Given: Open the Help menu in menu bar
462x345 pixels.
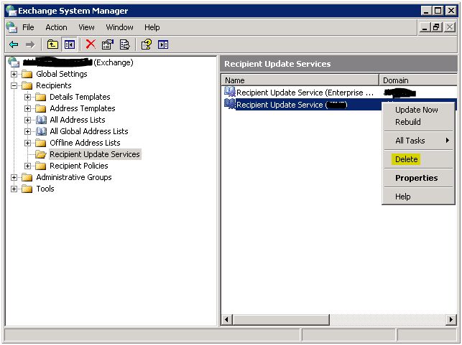Looking at the screenshot, I should pos(152,27).
